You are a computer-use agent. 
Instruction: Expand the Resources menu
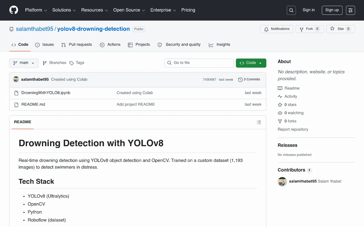click(95, 10)
